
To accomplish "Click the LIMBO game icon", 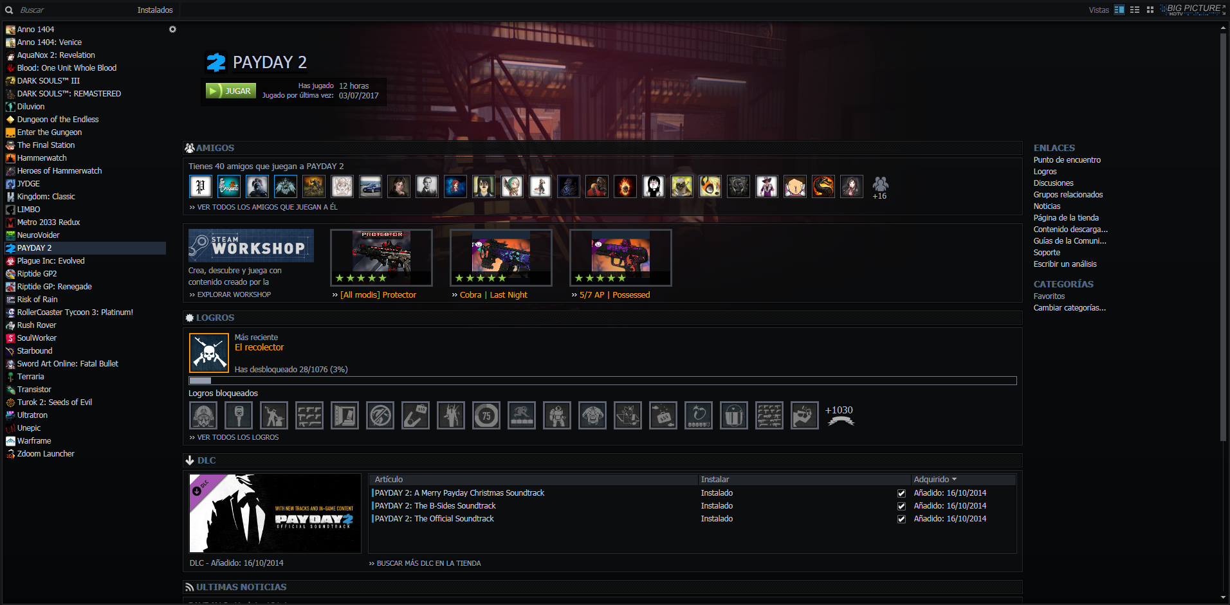I will click(x=10, y=210).
